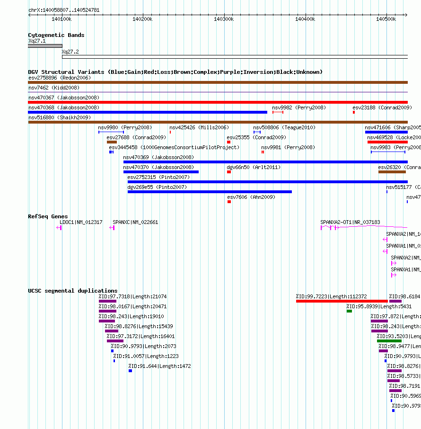Open the nsv470369 (Jakobsson2008) blue bar
Screen dimensions: 421x429
(x=265, y=162)
